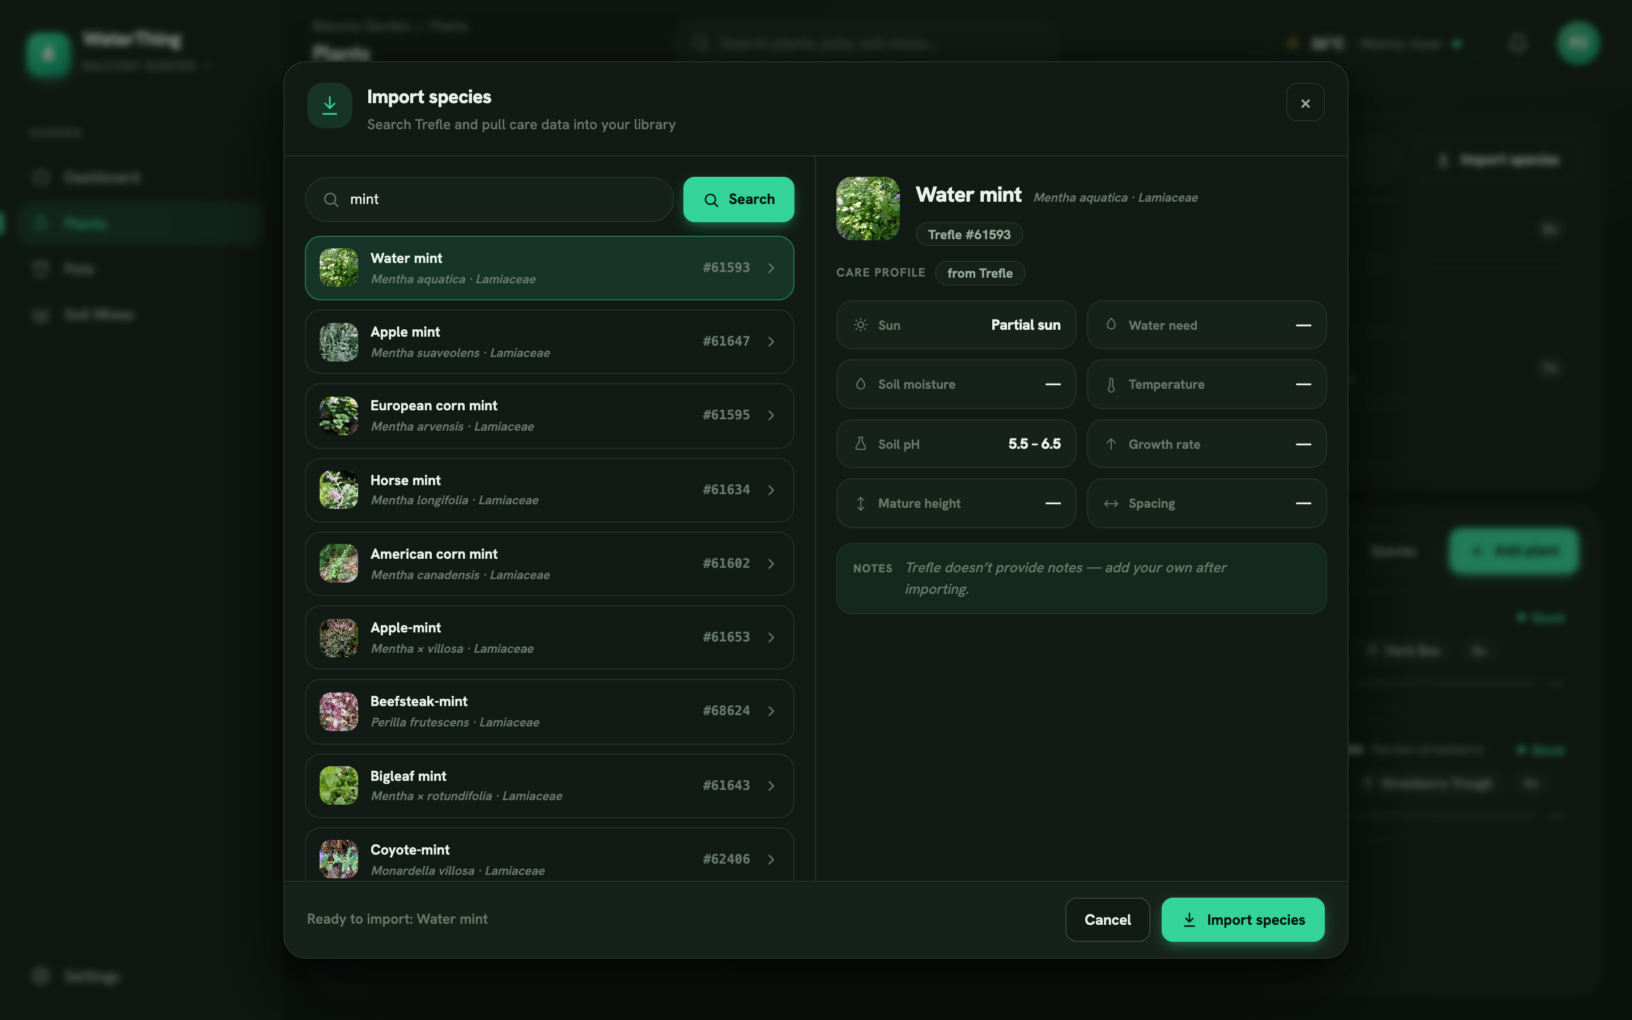This screenshot has width=1632, height=1020.
Task: Cancel the species import
Action: coord(1107,920)
